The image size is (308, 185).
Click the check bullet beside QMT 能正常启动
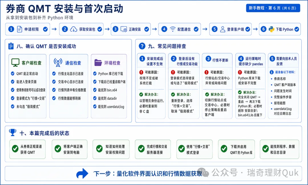13,74
